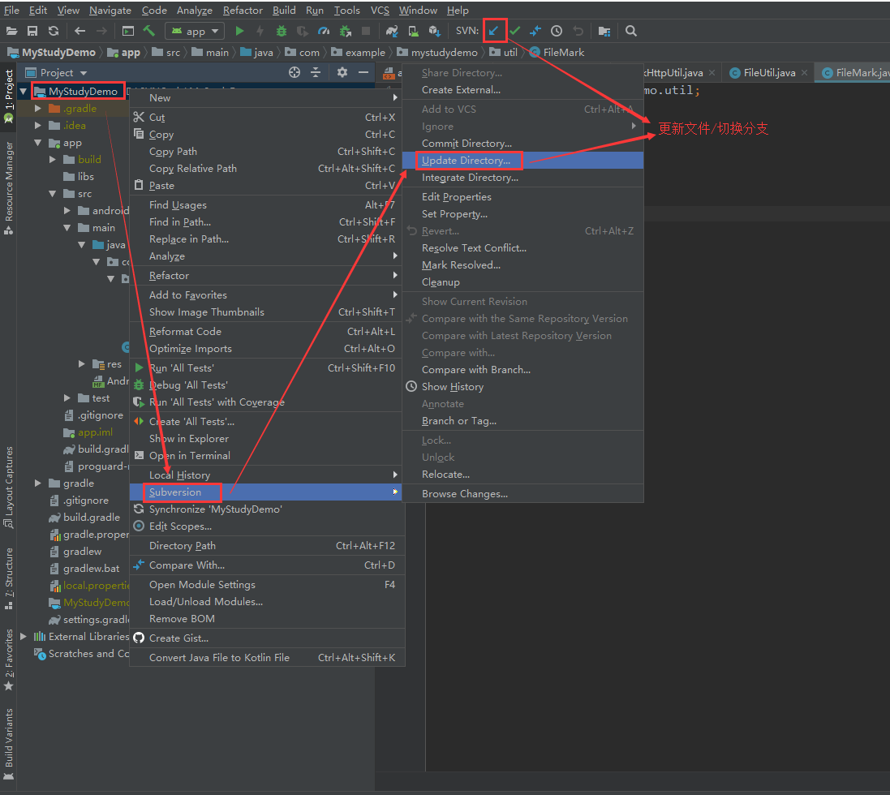The height and width of the screenshot is (795, 890).
Task: Open SDK Manager icon in toolbar
Action: tap(435, 31)
